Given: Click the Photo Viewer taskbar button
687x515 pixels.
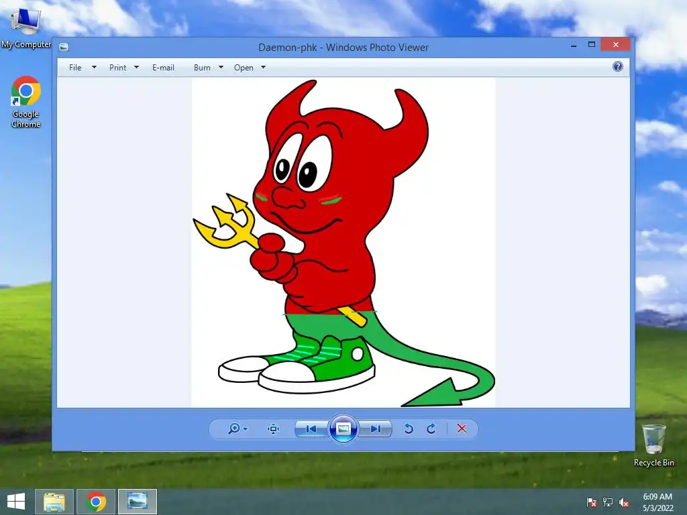Looking at the screenshot, I should [x=137, y=502].
